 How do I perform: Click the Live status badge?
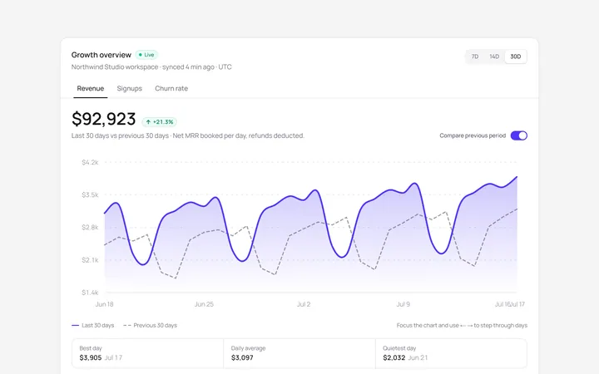146,55
